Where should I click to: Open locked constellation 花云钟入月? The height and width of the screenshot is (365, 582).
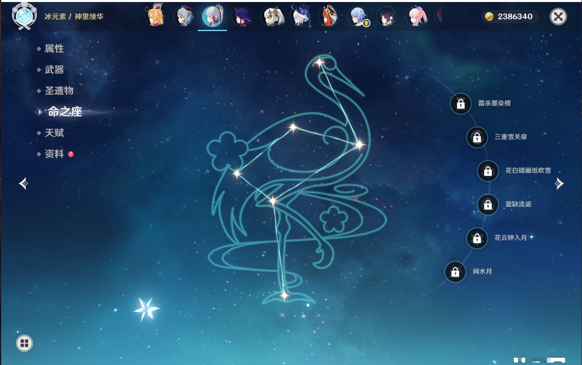tap(477, 238)
